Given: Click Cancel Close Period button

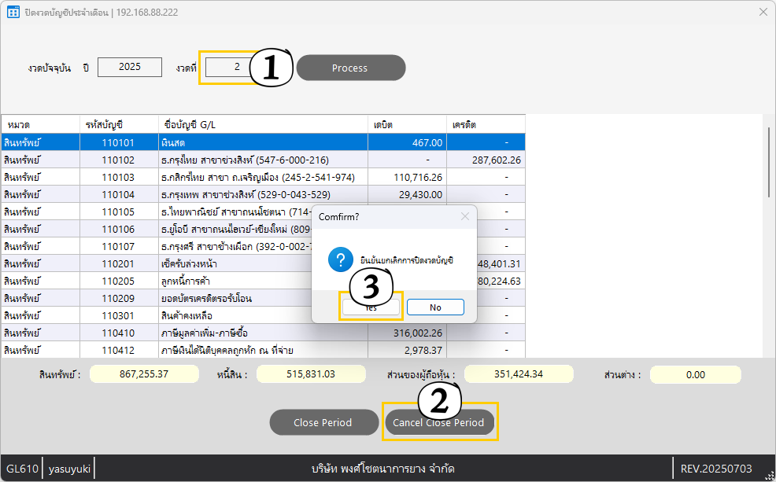Looking at the screenshot, I should pyautogui.click(x=439, y=422).
